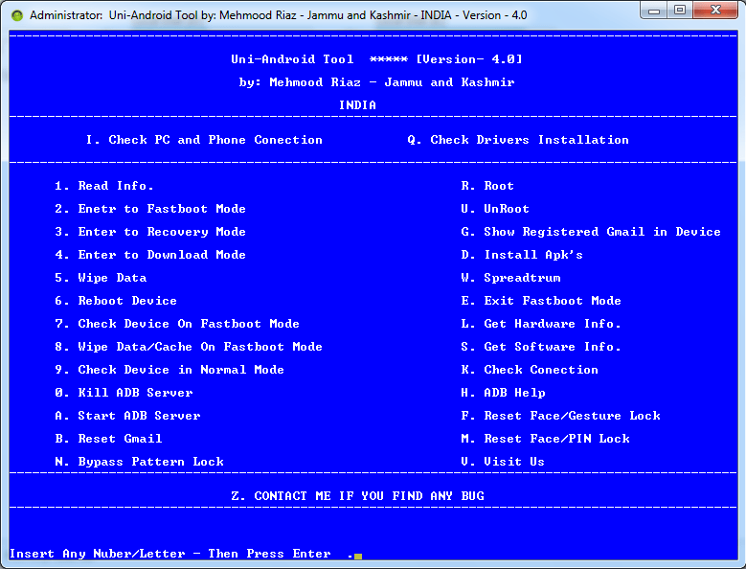Image resolution: width=746 pixels, height=569 pixels.
Task: Choose '3. Enter to Recovery Mode'
Action: coord(150,232)
